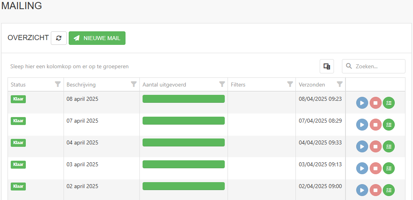Click the Klaar badge for 08 april 2025

[18, 99]
